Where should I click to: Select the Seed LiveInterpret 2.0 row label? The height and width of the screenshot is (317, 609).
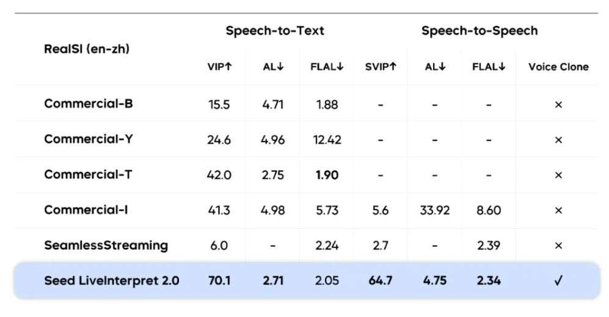tap(112, 281)
